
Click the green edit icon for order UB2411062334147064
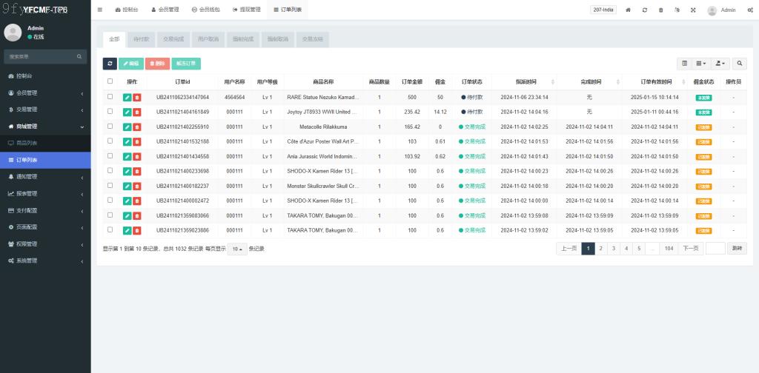(x=127, y=97)
